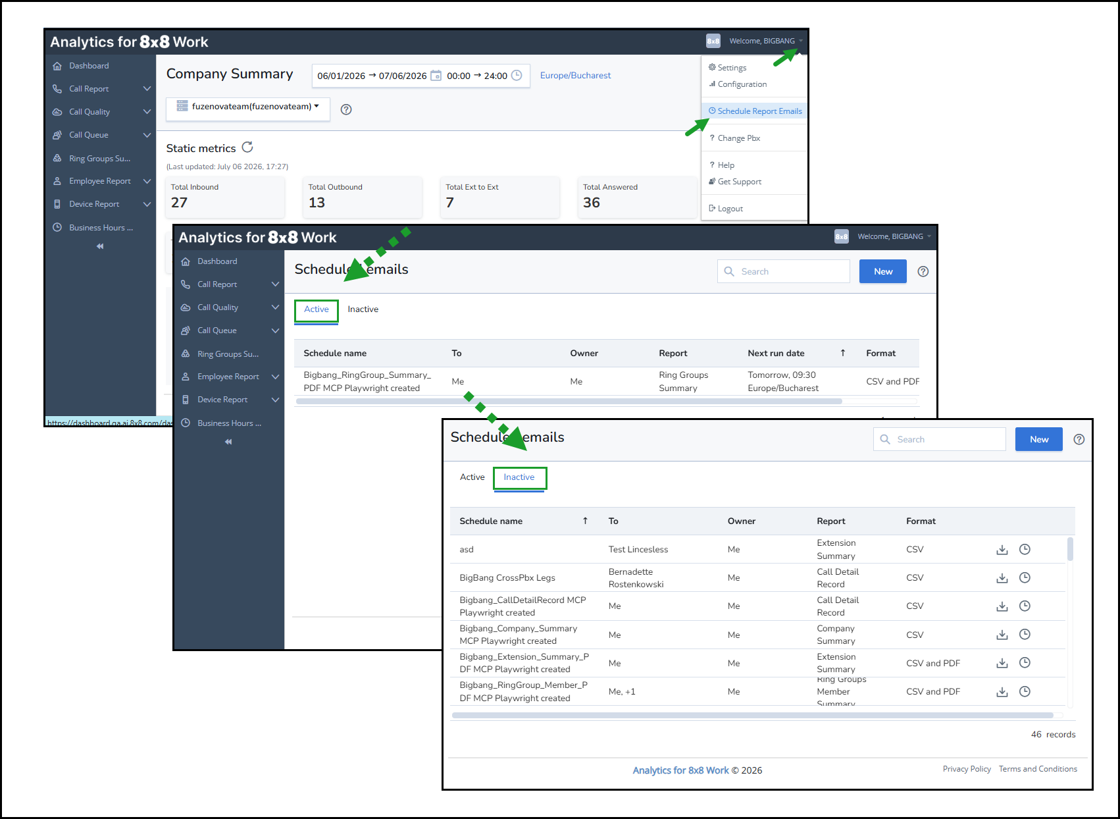Click the clock icon for Bigbang_RingGroup_Member_PDF

pyautogui.click(x=1025, y=691)
